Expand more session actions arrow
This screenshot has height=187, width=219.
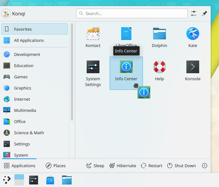tap(205, 166)
